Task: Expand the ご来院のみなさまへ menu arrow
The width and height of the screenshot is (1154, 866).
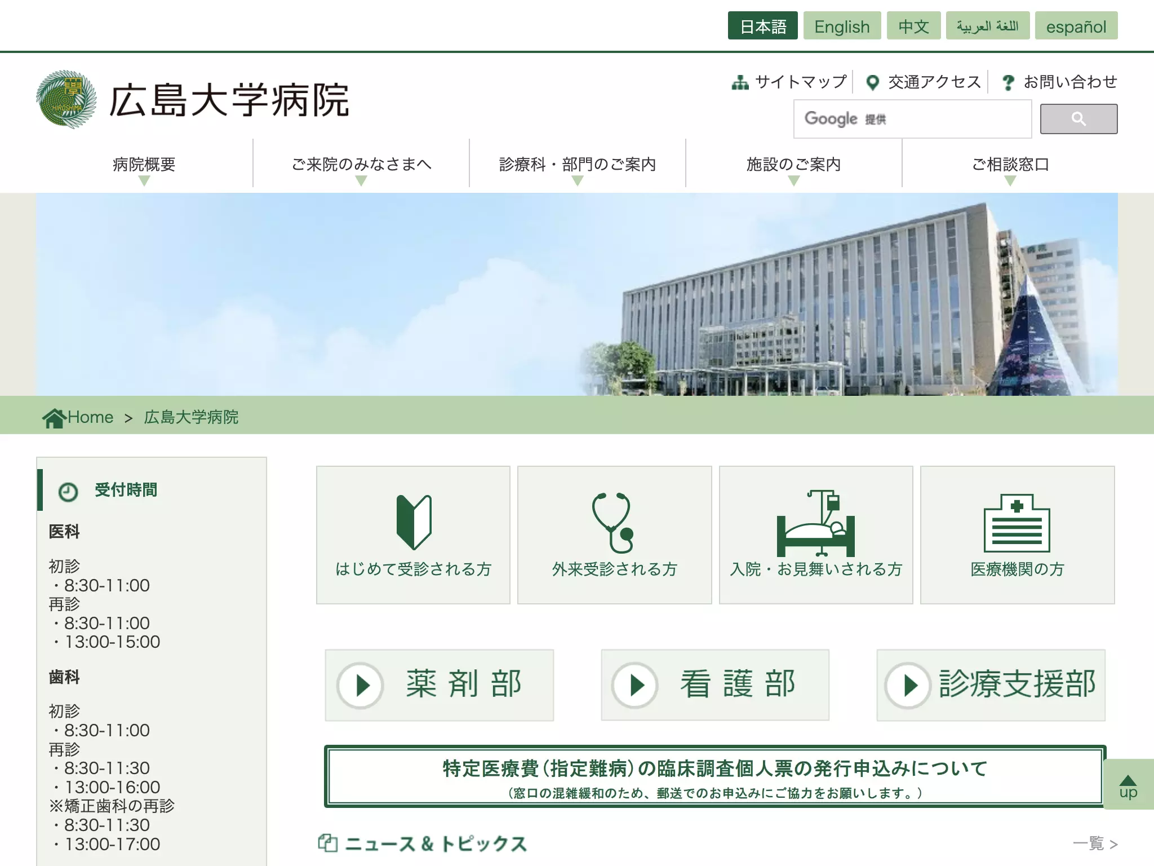Action: (361, 180)
